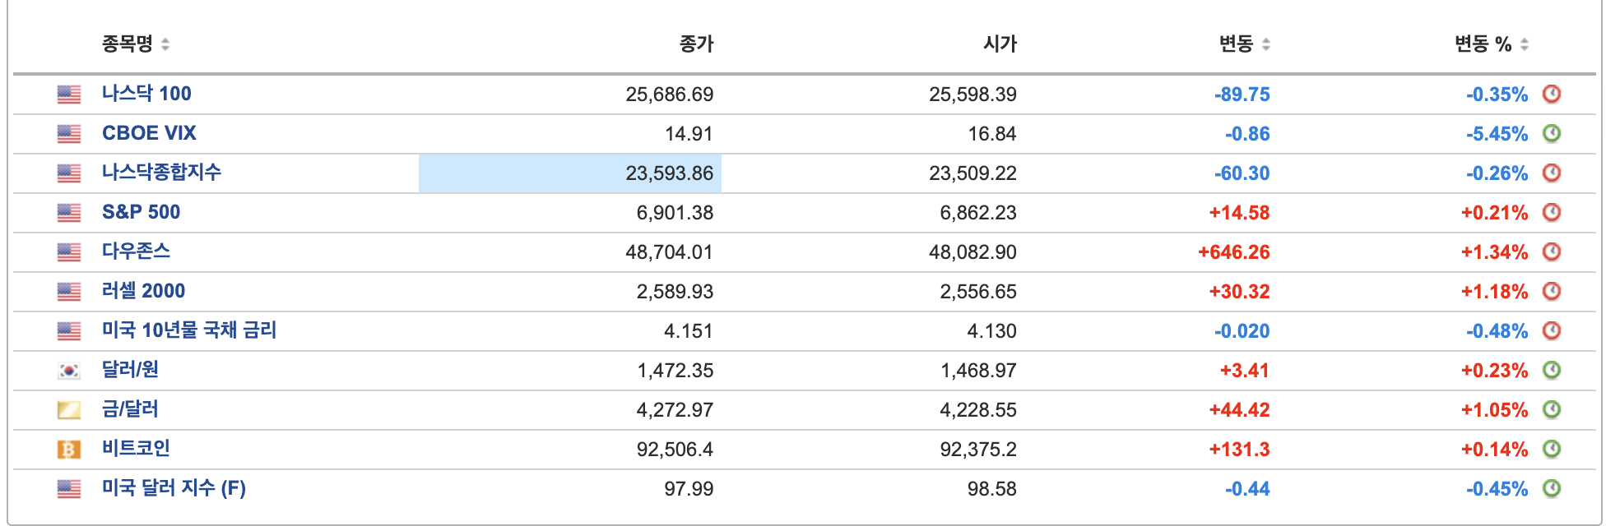Click the green clock icon in 비트코인 row
This screenshot has width=1606, height=526.
tap(1551, 449)
